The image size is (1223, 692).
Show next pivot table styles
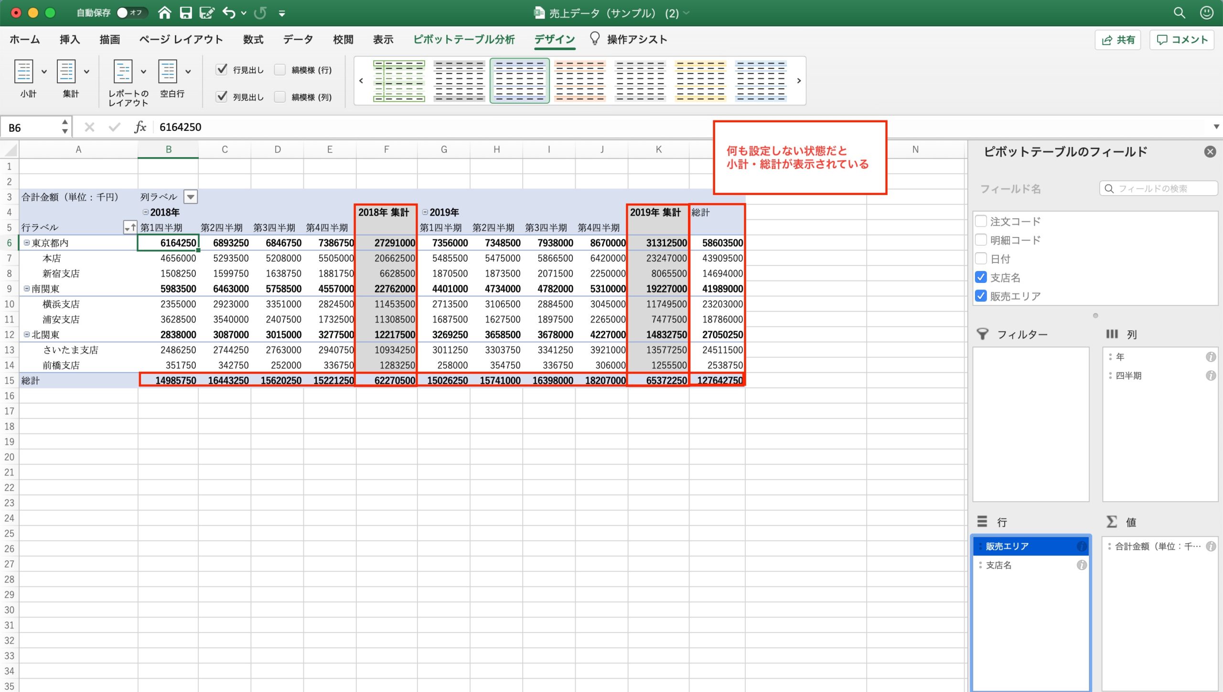tap(799, 81)
